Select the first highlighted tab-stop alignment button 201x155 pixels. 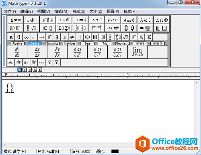pos(19,70)
